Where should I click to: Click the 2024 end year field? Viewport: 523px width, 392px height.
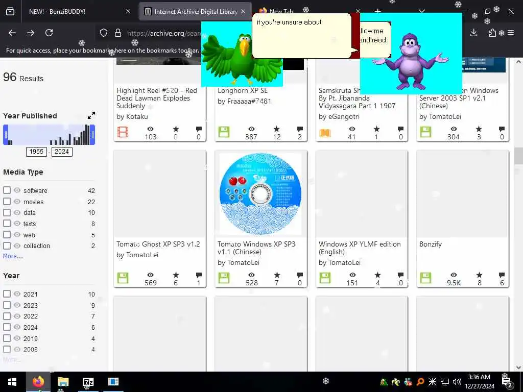click(x=62, y=152)
